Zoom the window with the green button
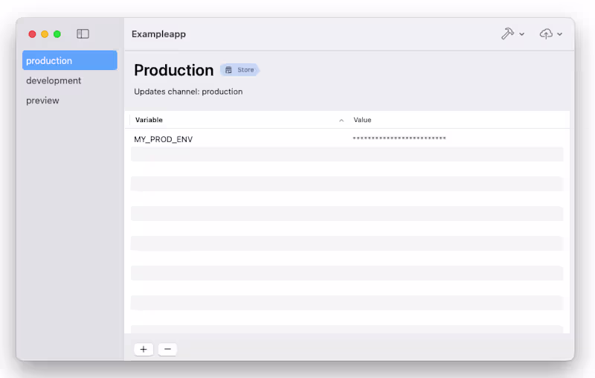 [57, 34]
